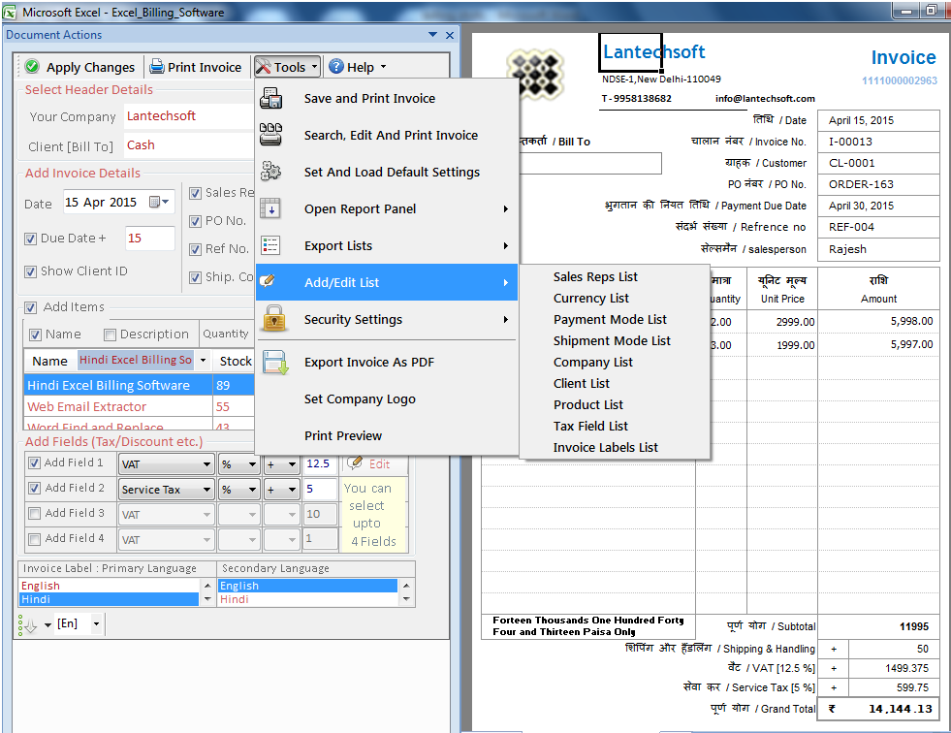Select Web Email Extractor product row

coord(139,406)
